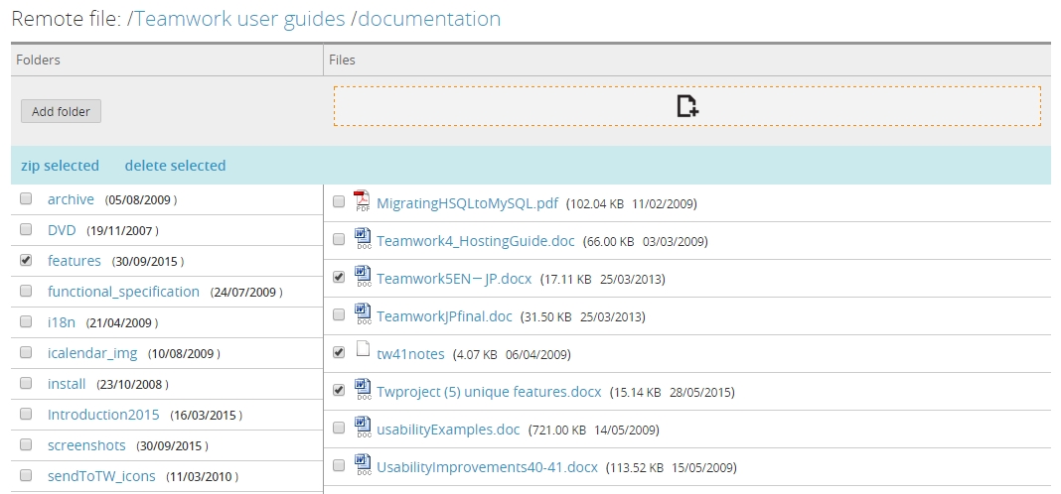Open the functional_specification folder

click(123, 292)
